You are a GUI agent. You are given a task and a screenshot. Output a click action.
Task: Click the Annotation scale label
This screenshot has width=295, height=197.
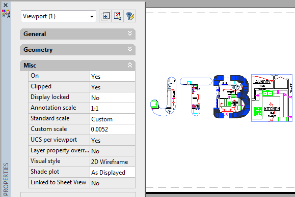(x=53, y=108)
